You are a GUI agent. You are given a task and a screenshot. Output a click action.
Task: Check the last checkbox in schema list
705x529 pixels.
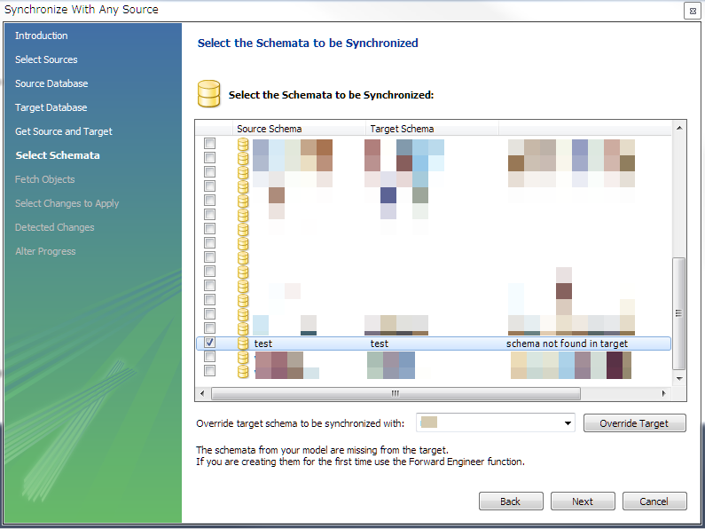(209, 371)
